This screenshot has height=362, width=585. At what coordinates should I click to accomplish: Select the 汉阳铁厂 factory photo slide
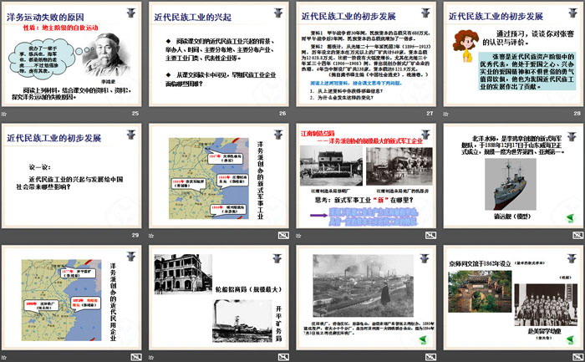[x=366, y=298]
